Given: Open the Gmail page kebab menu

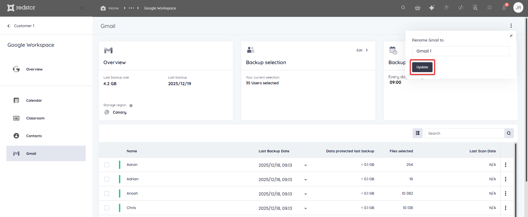Looking at the screenshot, I should click(511, 26).
